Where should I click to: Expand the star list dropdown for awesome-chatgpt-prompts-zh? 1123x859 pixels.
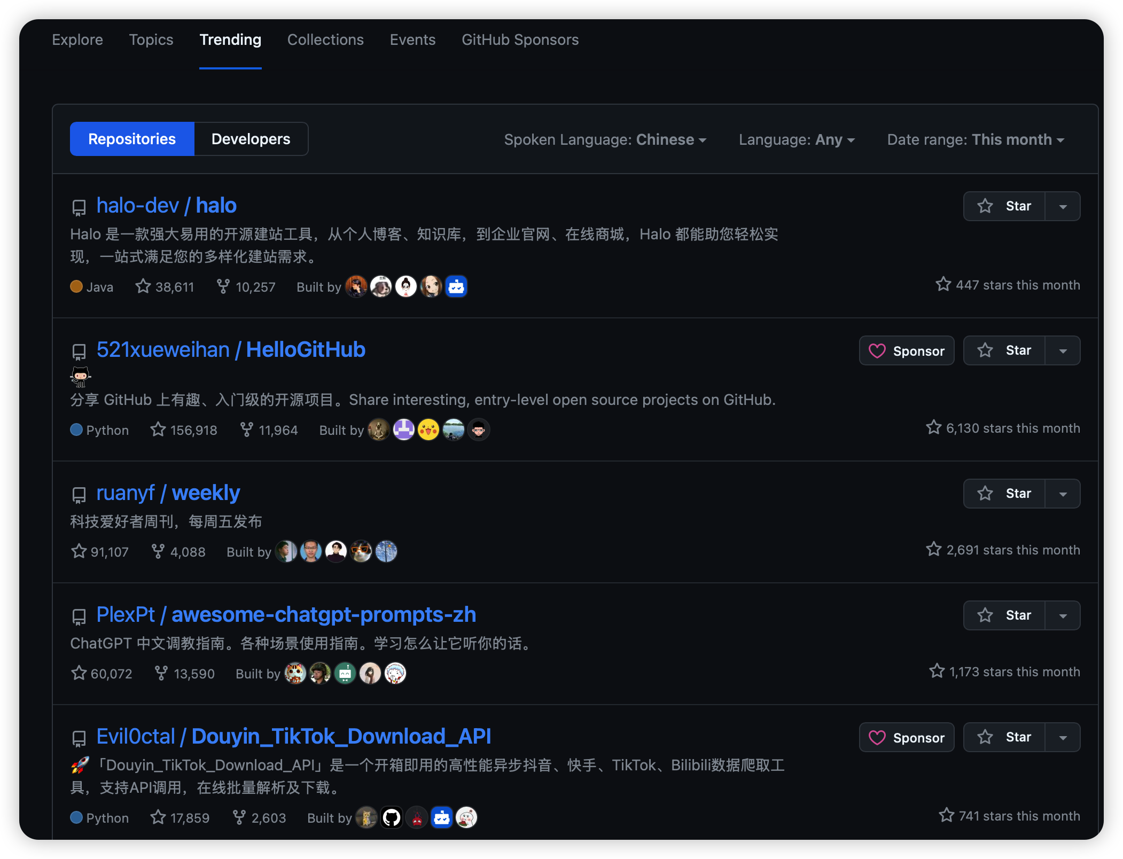coord(1063,615)
